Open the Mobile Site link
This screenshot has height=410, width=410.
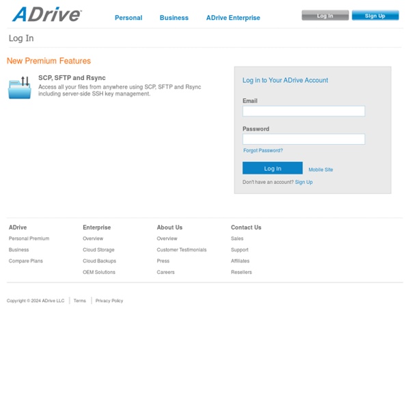(320, 169)
